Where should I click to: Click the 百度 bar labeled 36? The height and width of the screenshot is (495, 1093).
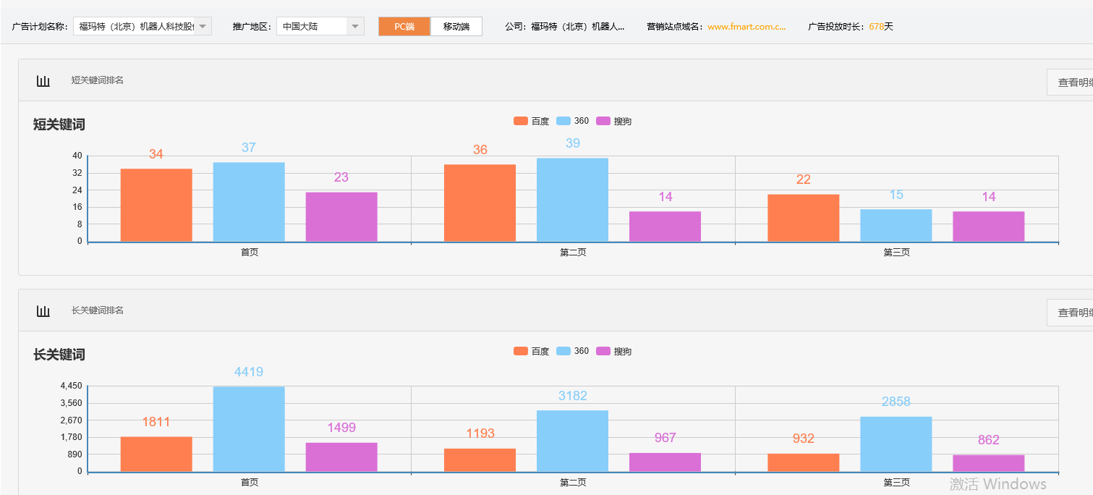click(480, 203)
